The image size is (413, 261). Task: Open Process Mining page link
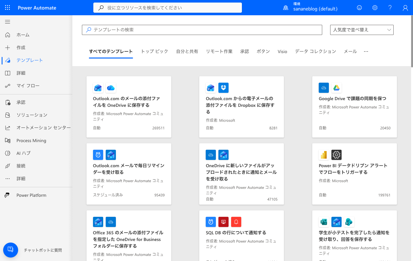click(31, 141)
